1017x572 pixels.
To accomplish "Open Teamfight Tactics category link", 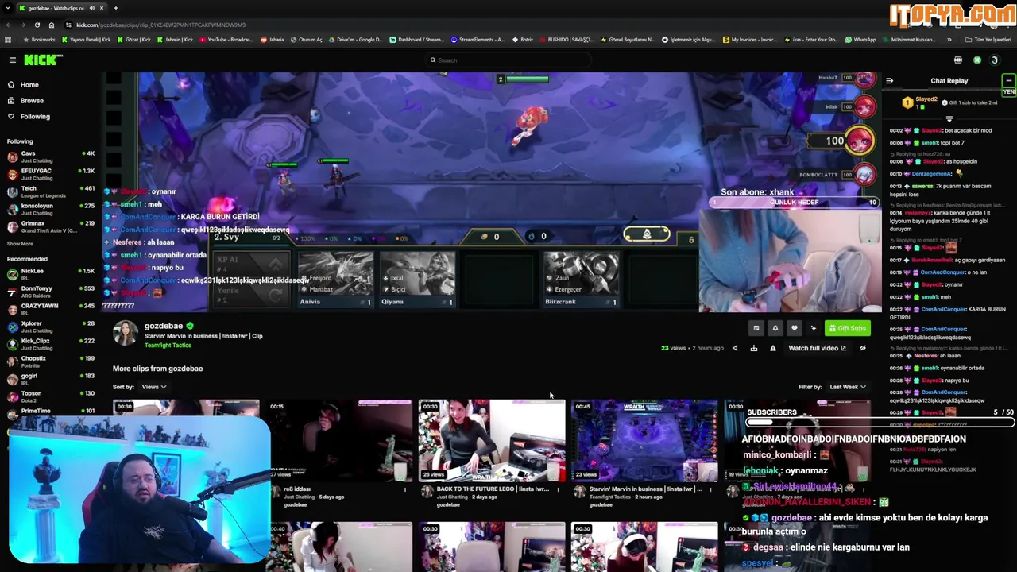I will click(x=168, y=346).
